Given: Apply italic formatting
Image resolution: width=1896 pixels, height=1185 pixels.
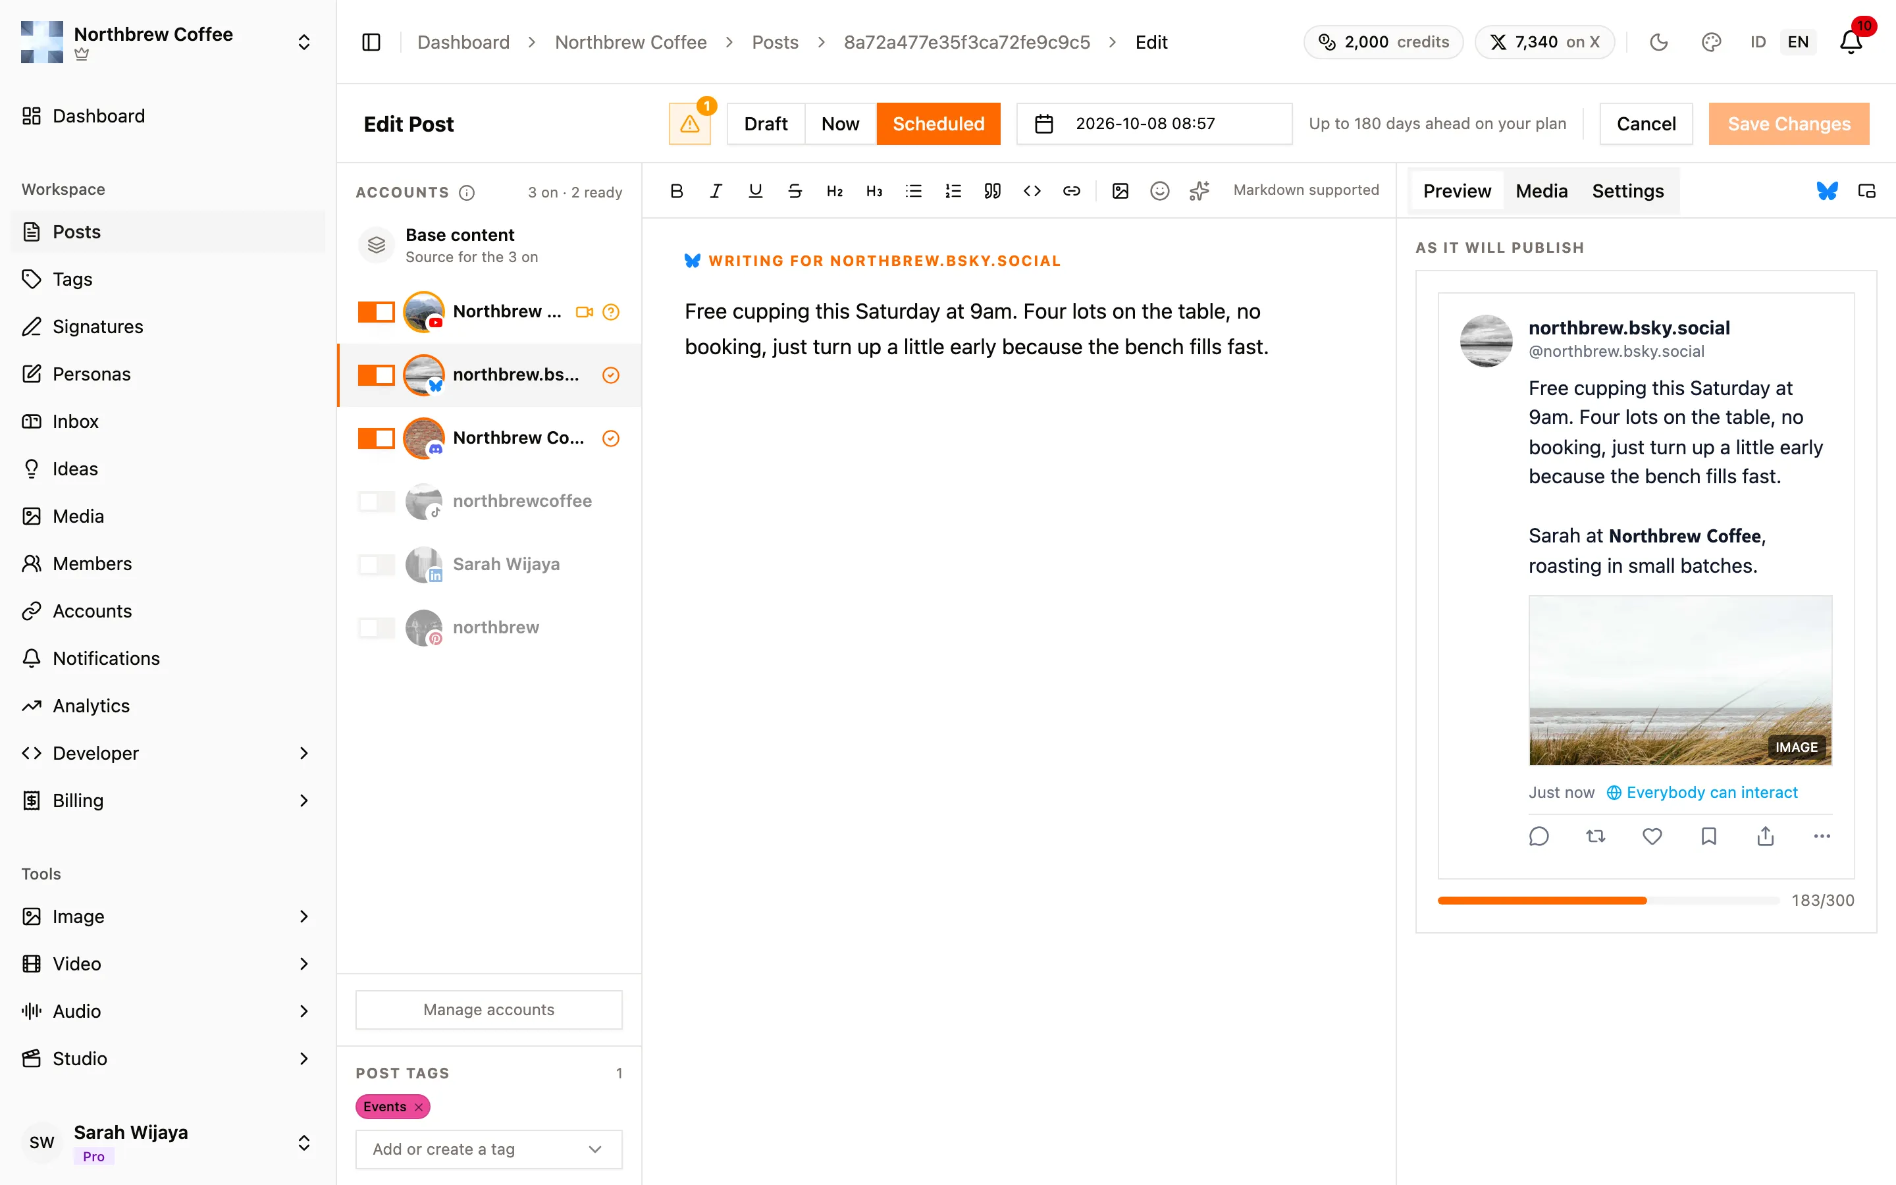Looking at the screenshot, I should pyautogui.click(x=716, y=190).
